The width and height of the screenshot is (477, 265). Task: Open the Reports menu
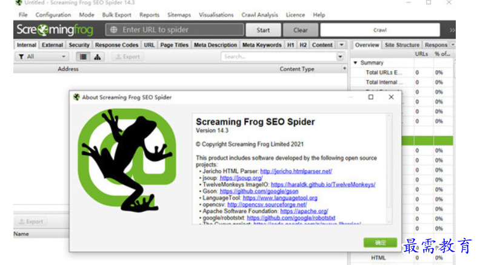[x=149, y=15]
